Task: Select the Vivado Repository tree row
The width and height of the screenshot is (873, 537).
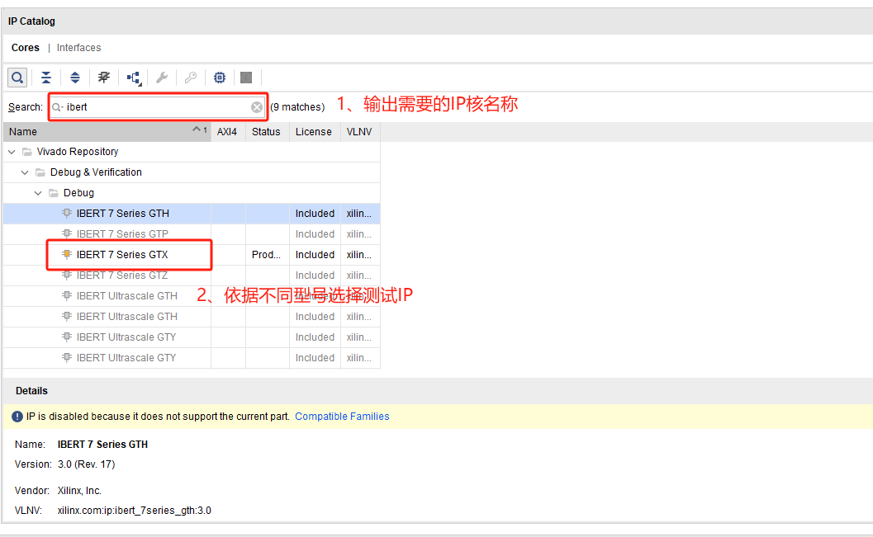Action: click(x=192, y=152)
